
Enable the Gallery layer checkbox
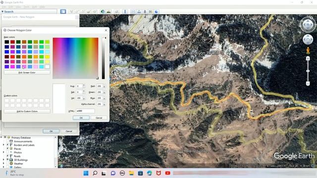[7, 167]
